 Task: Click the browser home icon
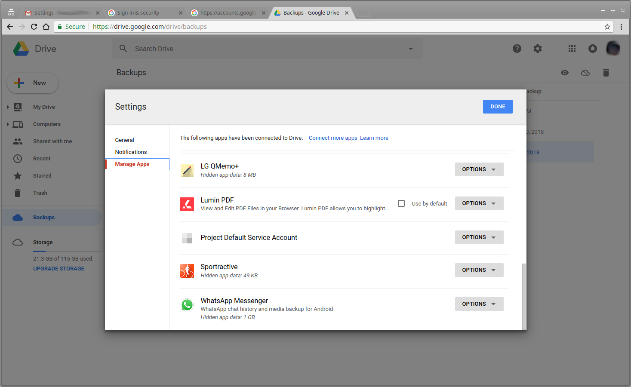tap(46, 27)
